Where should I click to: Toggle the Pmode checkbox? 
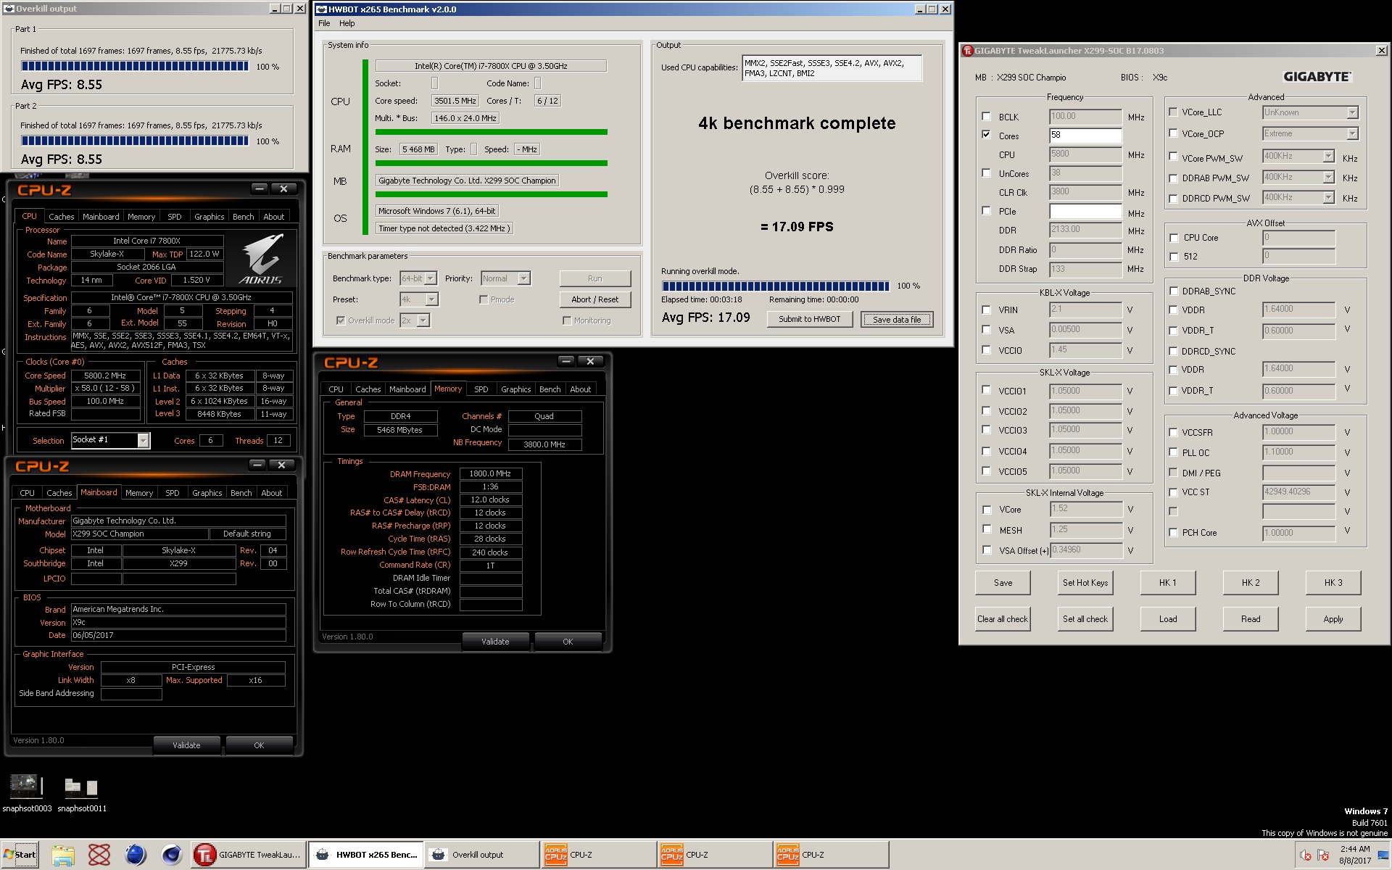click(484, 299)
